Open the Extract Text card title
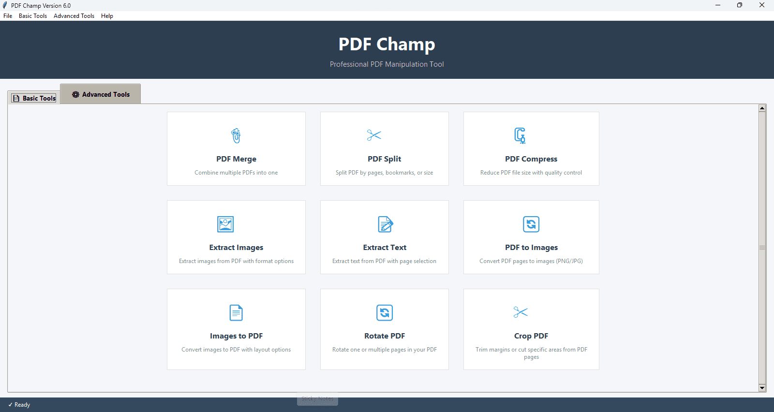This screenshot has height=412, width=774. [385, 248]
